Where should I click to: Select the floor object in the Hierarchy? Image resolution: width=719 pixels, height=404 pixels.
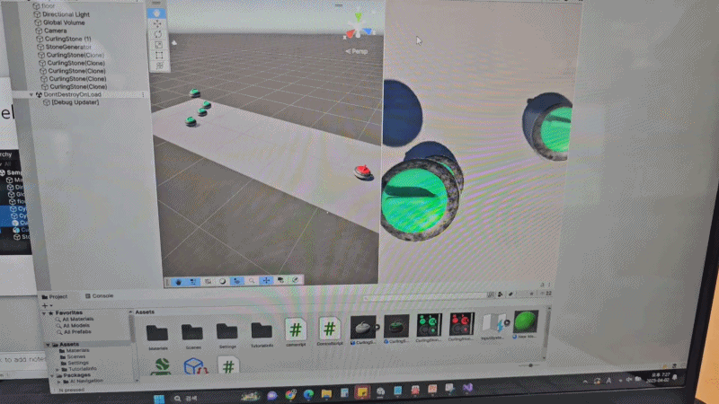click(x=43, y=6)
